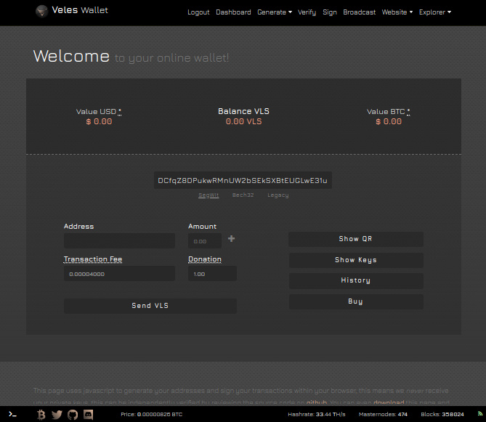The height and width of the screenshot is (422, 486).
Task: Expand the Generate dropdown menu
Action: (x=275, y=12)
